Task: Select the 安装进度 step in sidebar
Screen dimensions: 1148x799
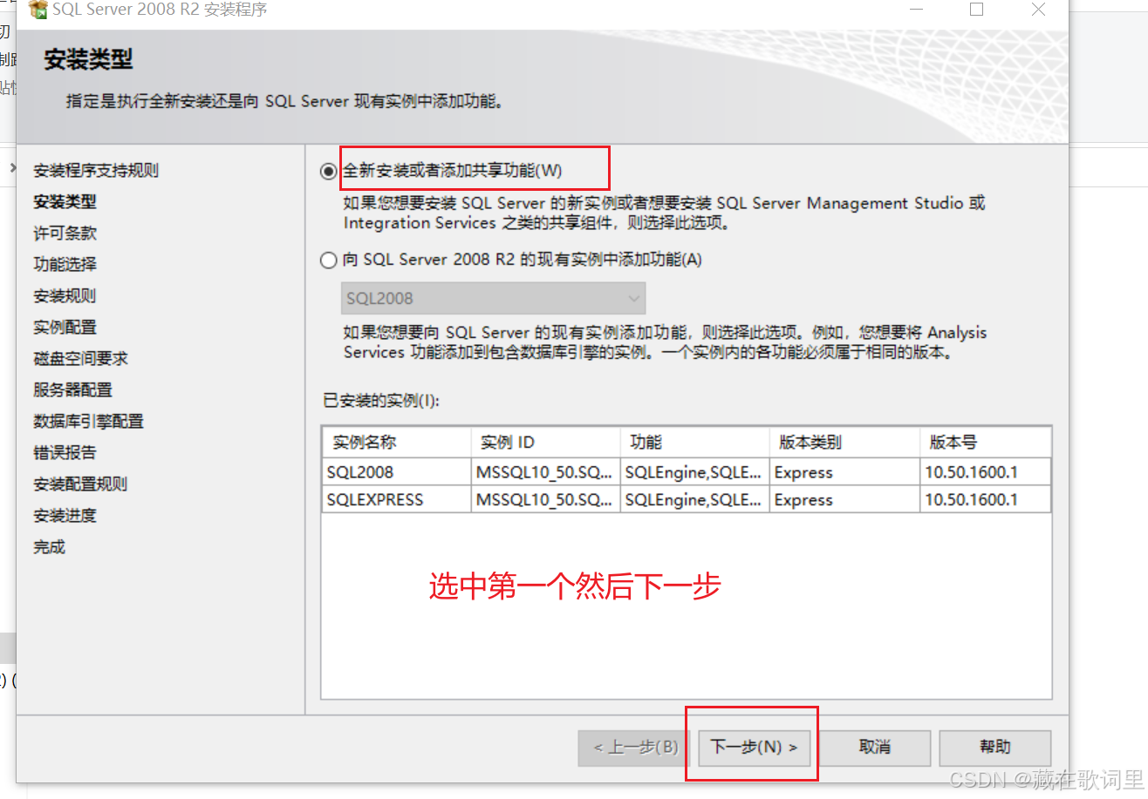Action: [65, 515]
